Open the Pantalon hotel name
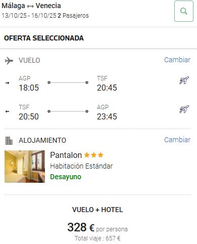Screen dimensions: 197x244 pos(66,155)
